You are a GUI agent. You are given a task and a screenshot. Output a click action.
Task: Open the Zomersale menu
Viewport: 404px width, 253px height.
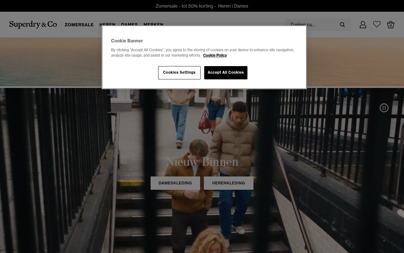pos(79,25)
